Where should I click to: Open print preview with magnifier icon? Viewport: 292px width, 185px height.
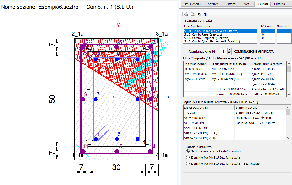(193, 14)
